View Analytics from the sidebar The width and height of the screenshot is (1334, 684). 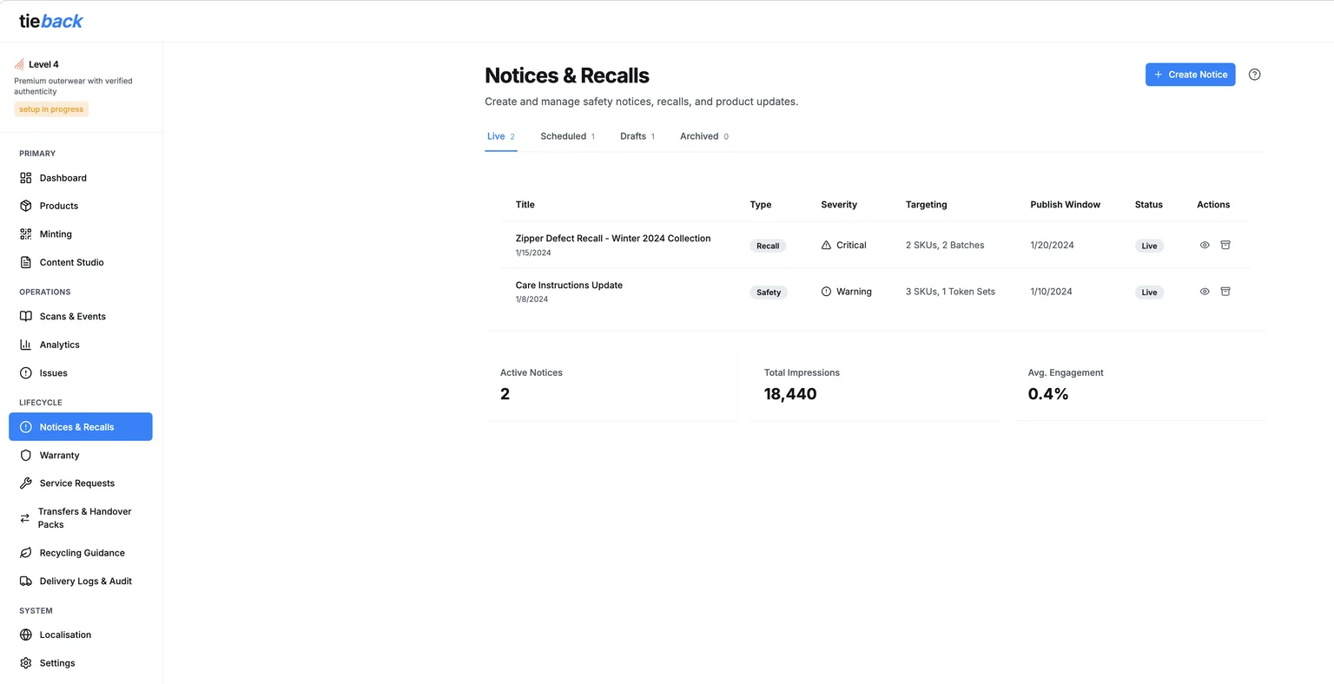[x=60, y=345]
